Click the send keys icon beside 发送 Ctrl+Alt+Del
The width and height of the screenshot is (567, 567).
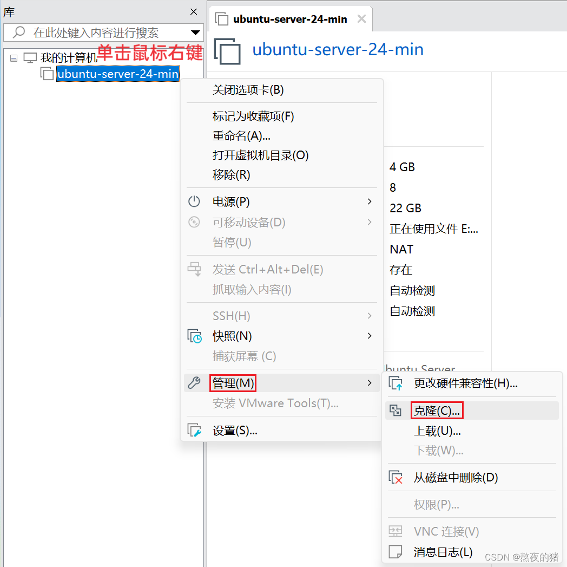pos(194,269)
